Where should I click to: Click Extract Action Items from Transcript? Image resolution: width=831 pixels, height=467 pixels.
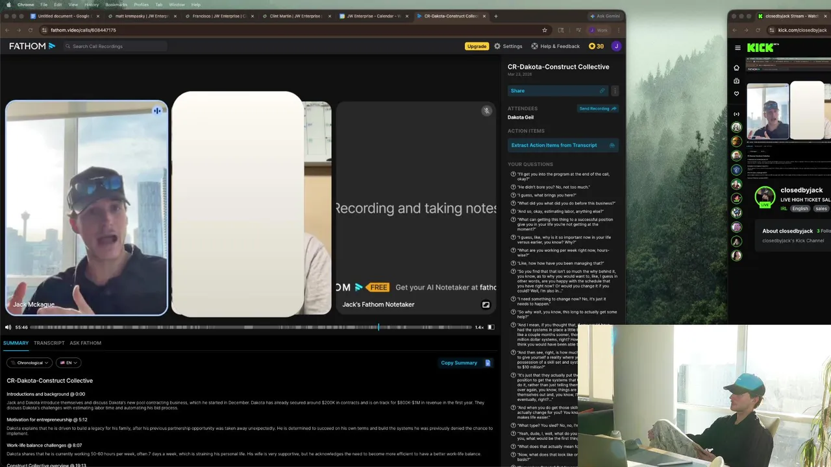tap(563, 145)
